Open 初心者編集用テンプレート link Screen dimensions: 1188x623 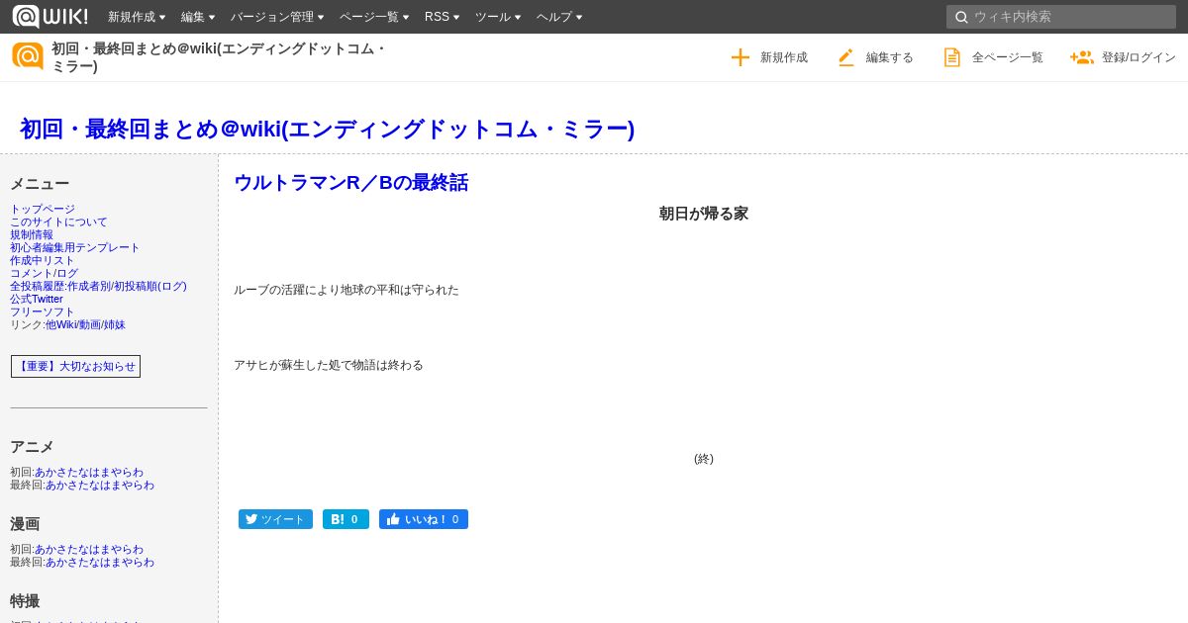(75, 247)
